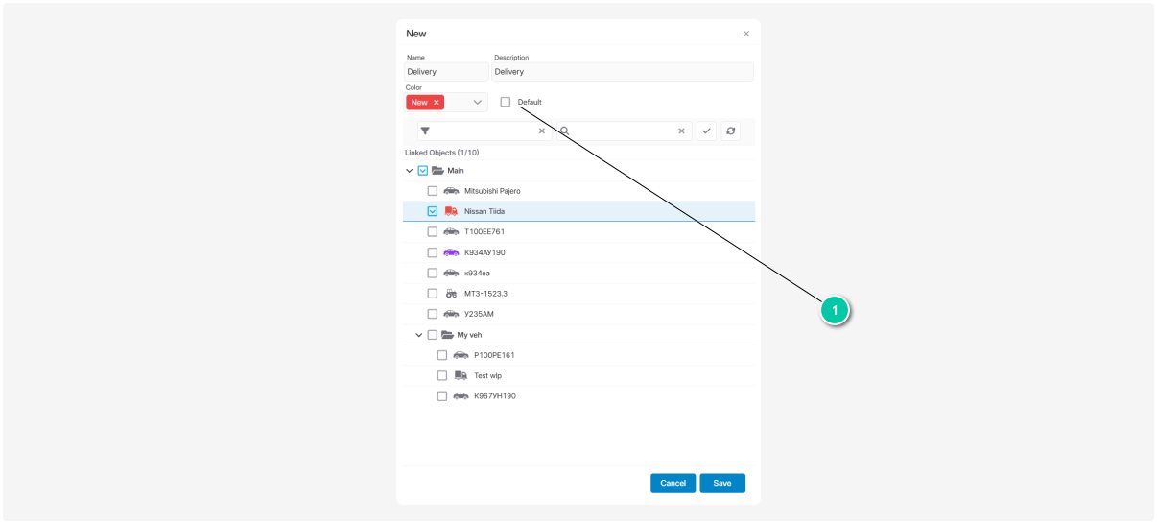The height and width of the screenshot is (524, 1157).
Task: Enable the Default checkbox
Action: point(506,102)
